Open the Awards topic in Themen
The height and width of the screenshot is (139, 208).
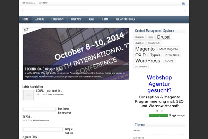(137, 131)
